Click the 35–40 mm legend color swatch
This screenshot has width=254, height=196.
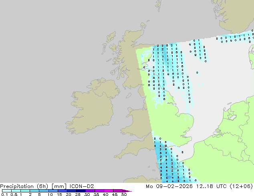tap(99, 191)
